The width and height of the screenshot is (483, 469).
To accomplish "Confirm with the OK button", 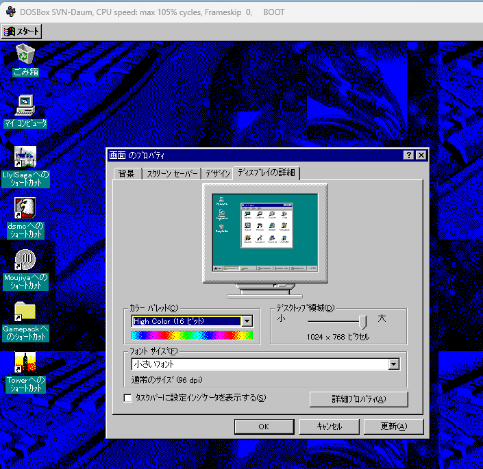I will pos(264,427).
